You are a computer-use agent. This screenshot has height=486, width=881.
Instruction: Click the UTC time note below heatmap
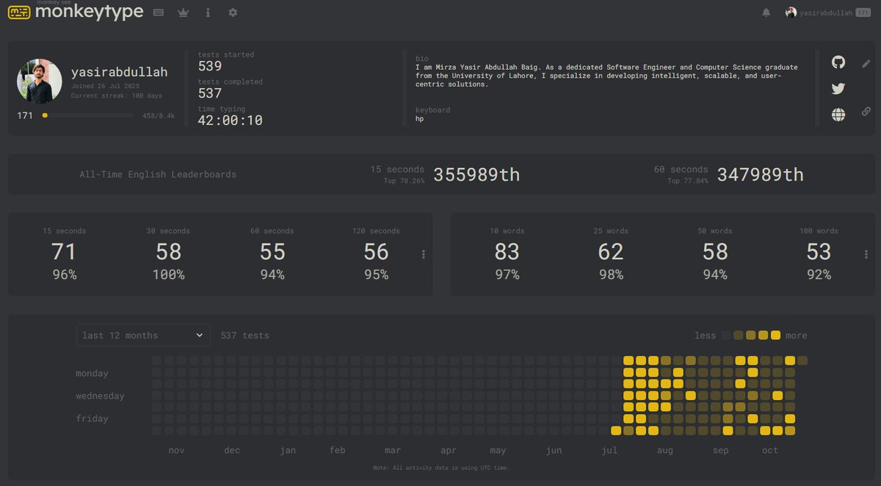pos(440,468)
